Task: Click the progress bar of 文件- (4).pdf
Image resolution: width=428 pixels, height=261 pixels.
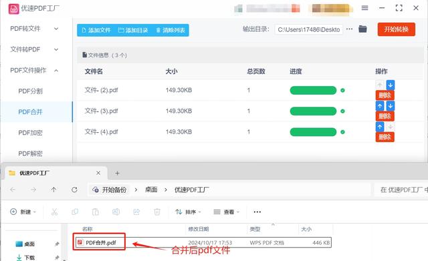Action: tap(313, 132)
